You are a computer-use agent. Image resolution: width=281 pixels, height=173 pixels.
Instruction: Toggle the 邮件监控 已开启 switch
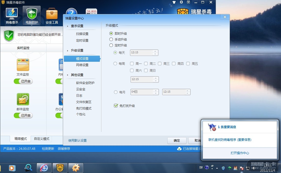click(x=23, y=116)
